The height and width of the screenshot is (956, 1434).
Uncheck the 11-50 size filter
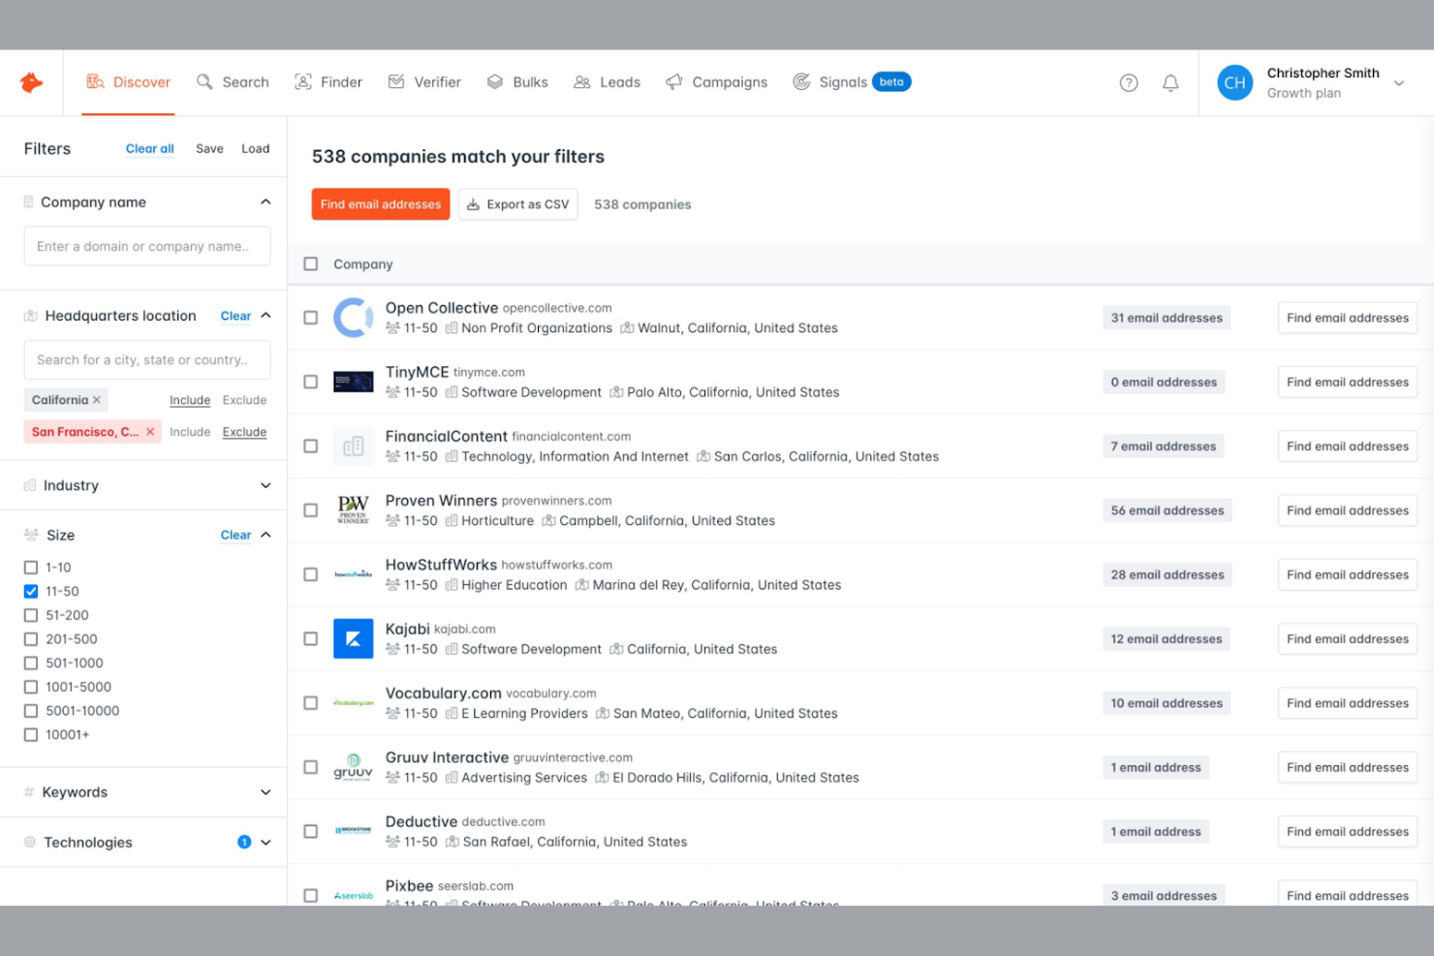point(31,591)
